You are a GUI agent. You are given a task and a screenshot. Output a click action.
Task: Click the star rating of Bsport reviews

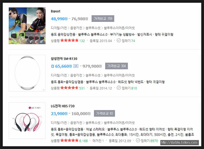pos(69,41)
